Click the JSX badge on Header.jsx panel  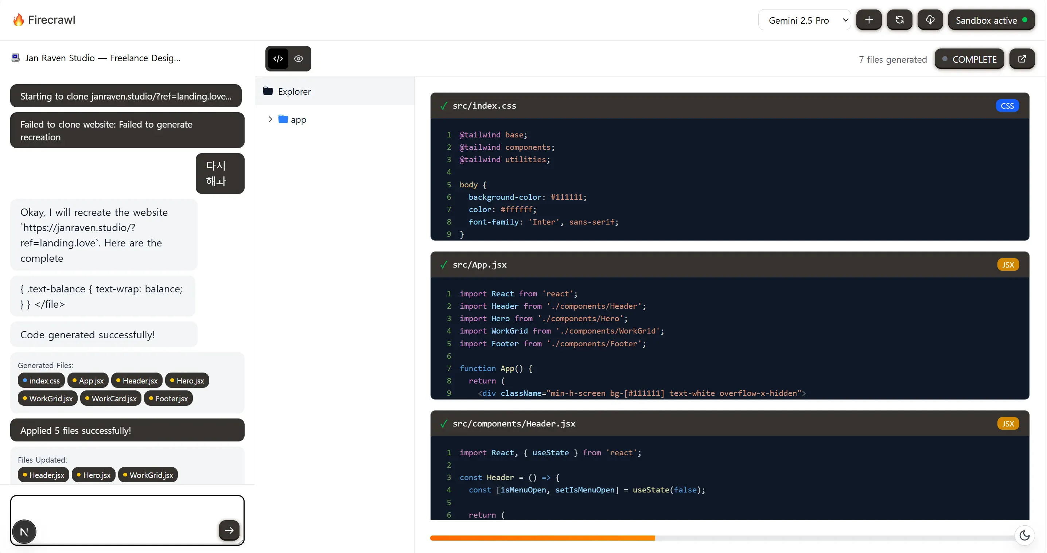1008,423
